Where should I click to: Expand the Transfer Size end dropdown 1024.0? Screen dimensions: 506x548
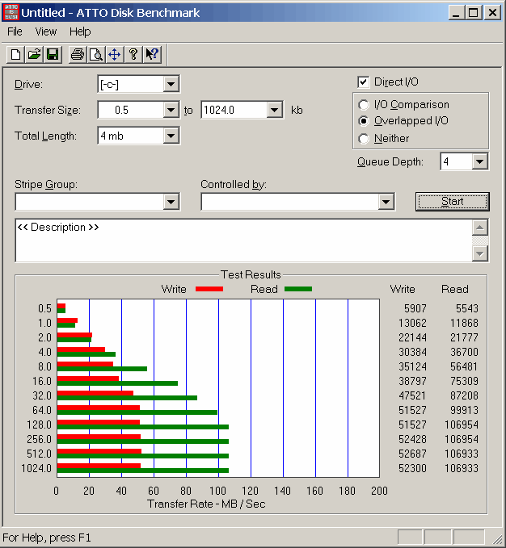click(x=275, y=110)
